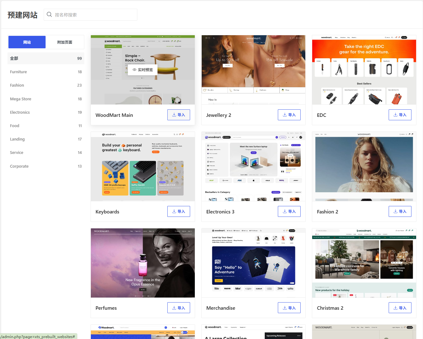Select the Landing category

[46, 139]
